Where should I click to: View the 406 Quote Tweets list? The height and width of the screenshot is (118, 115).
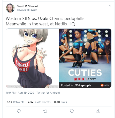click(x=39, y=102)
